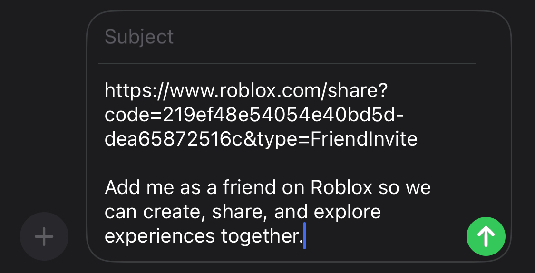Click the words "so we" in the message
This screenshot has width=535, height=273.
click(x=405, y=187)
